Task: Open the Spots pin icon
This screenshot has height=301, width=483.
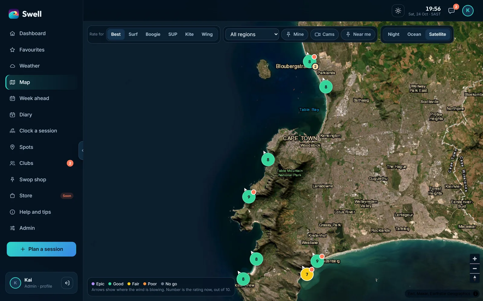Action: click(12, 147)
